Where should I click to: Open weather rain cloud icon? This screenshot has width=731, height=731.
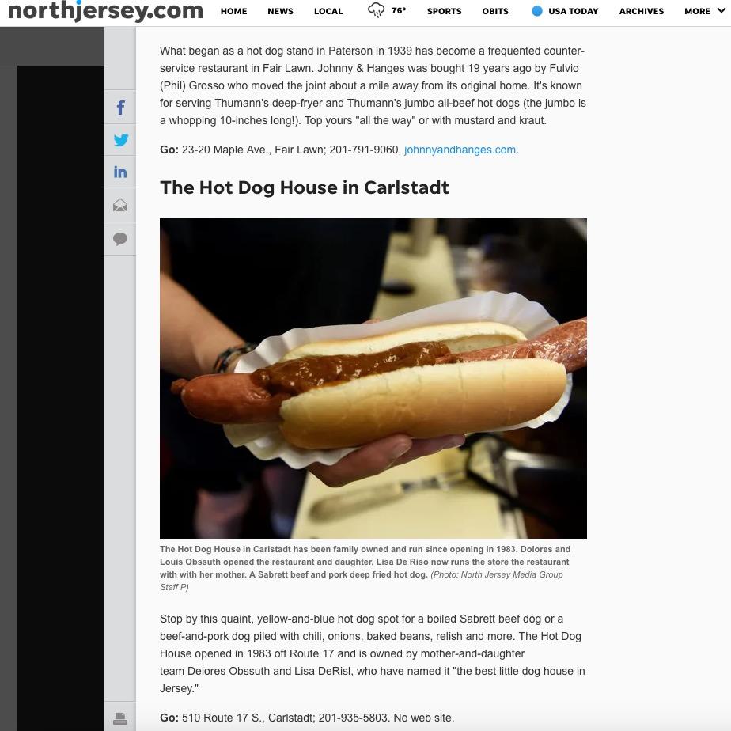coord(377,10)
